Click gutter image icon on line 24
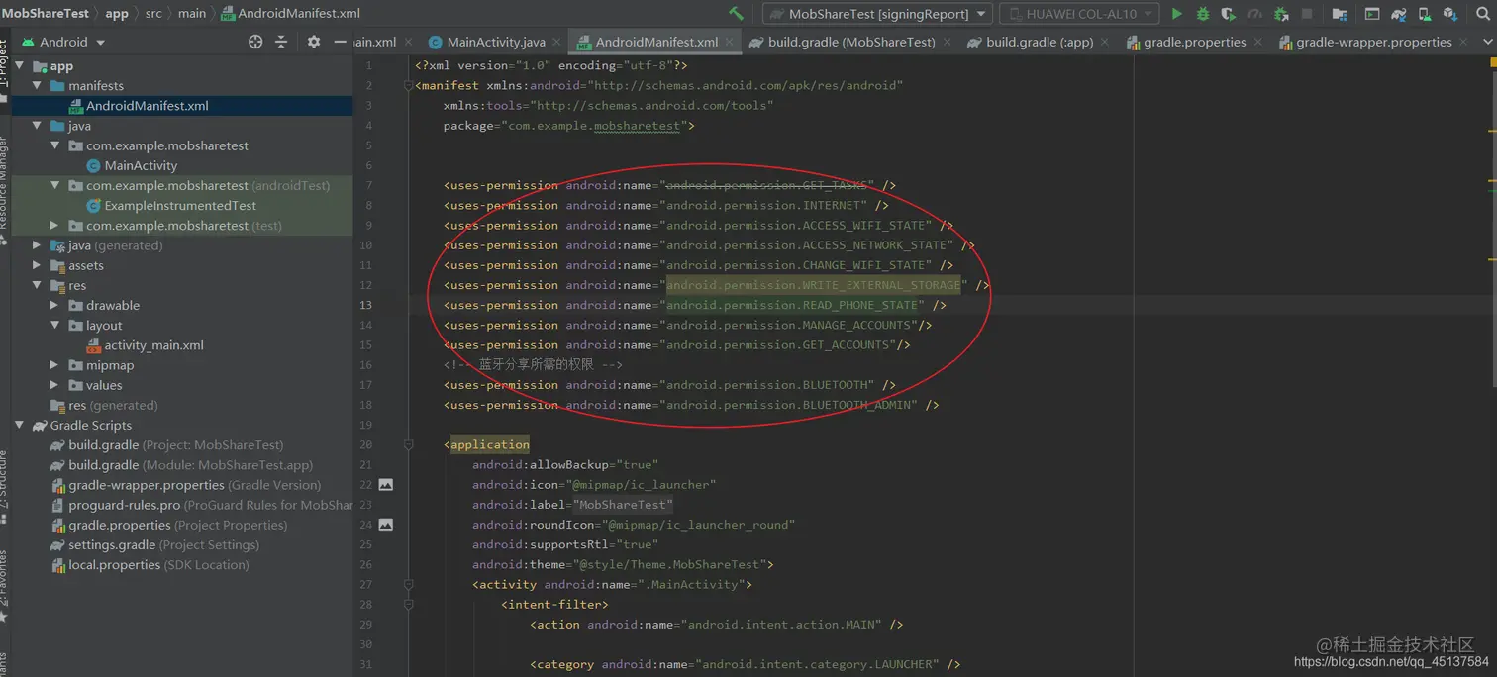1497x677 pixels. (386, 525)
